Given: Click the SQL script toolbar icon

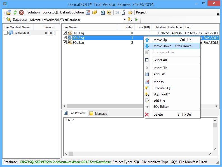Looking at the screenshot, I should [x=109, y=12].
